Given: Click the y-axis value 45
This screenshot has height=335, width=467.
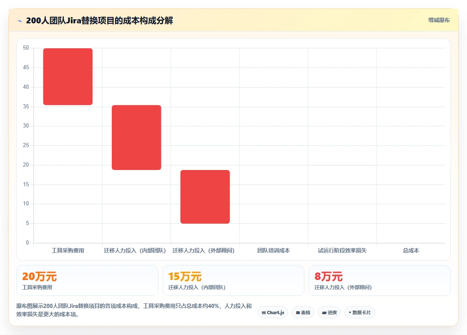Looking at the screenshot, I should pyautogui.click(x=26, y=67).
